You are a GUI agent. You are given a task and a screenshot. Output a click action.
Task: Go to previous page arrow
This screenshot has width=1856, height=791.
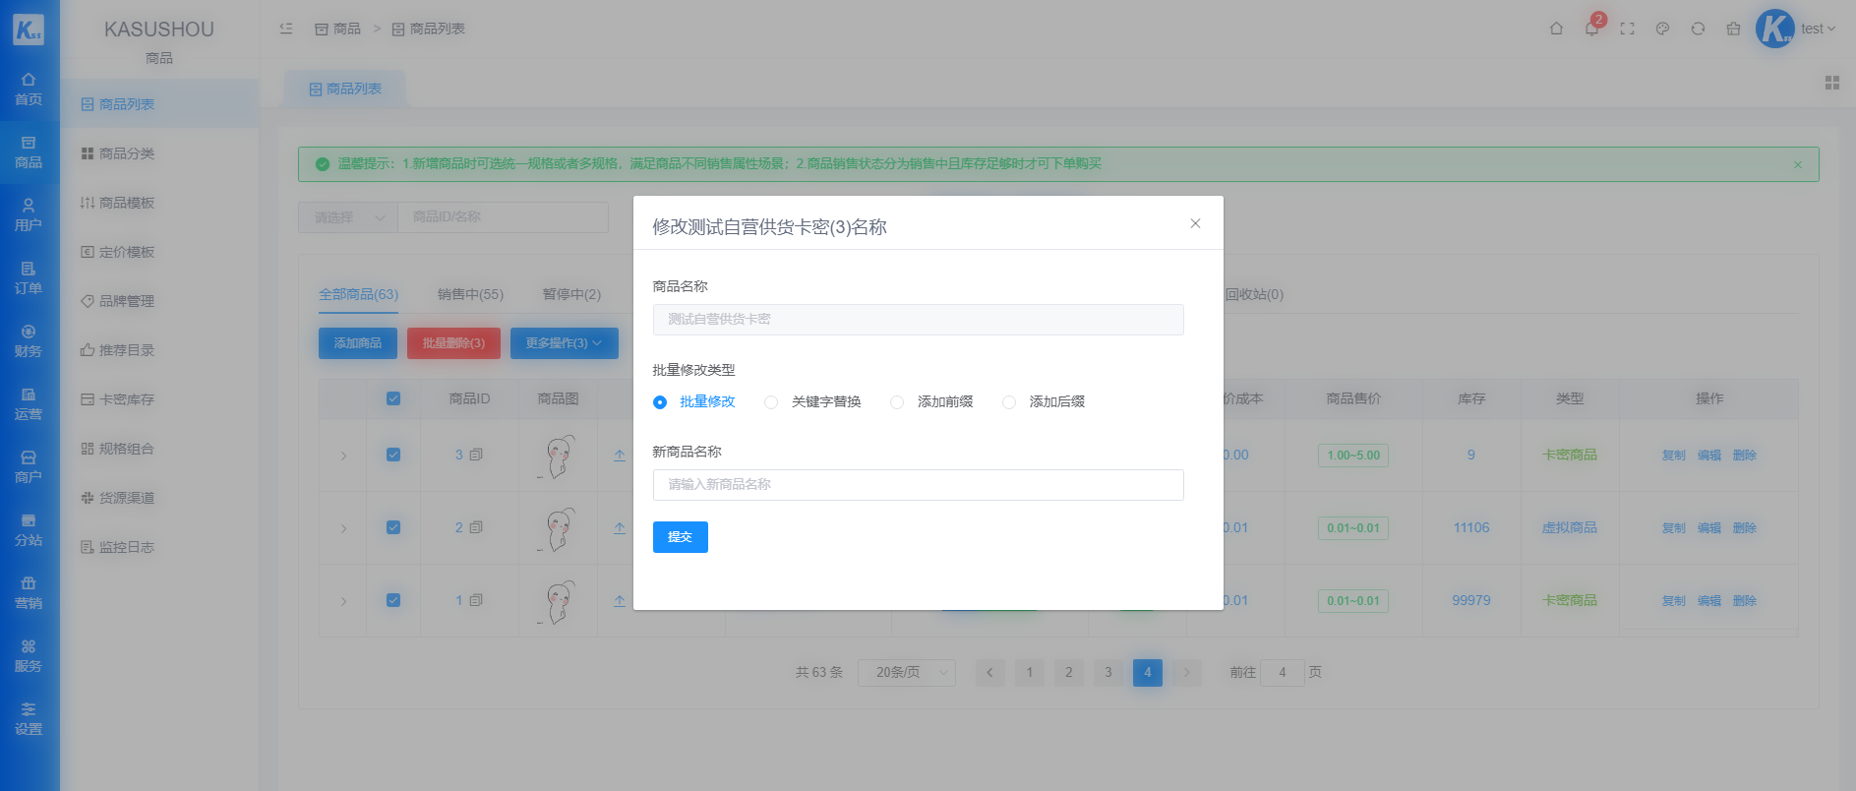tap(989, 672)
